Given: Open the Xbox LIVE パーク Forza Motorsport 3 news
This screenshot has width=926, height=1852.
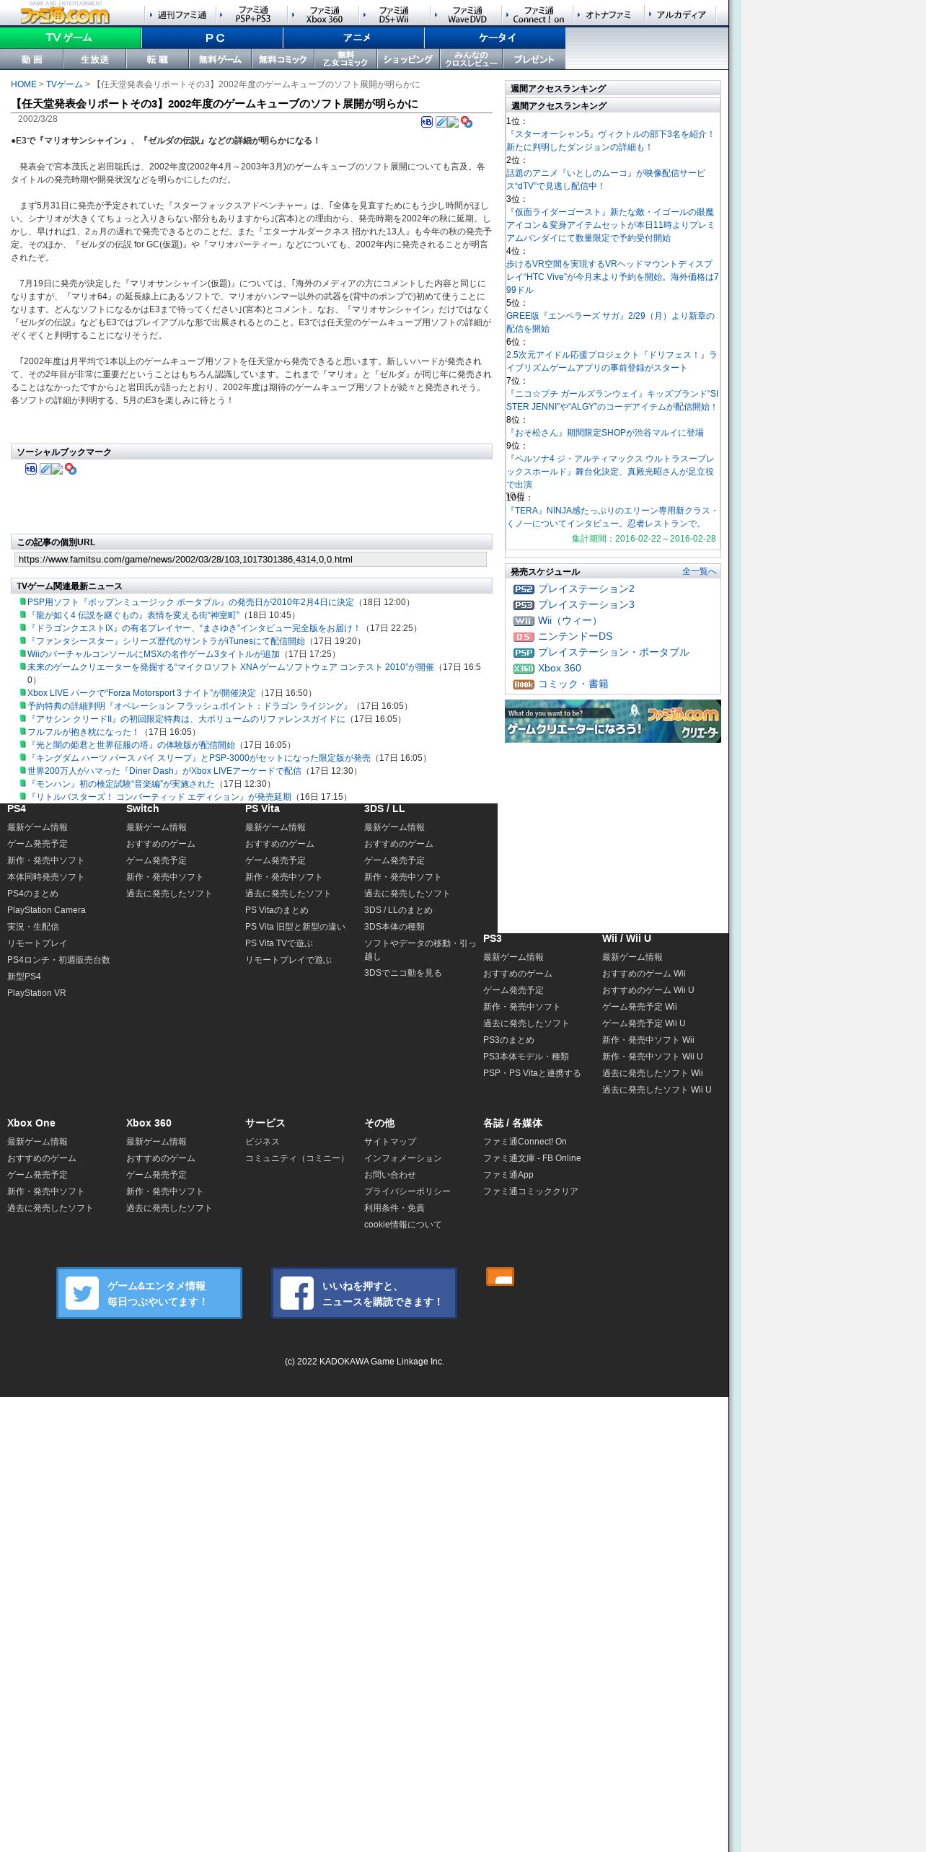Looking at the screenshot, I should (x=141, y=693).
